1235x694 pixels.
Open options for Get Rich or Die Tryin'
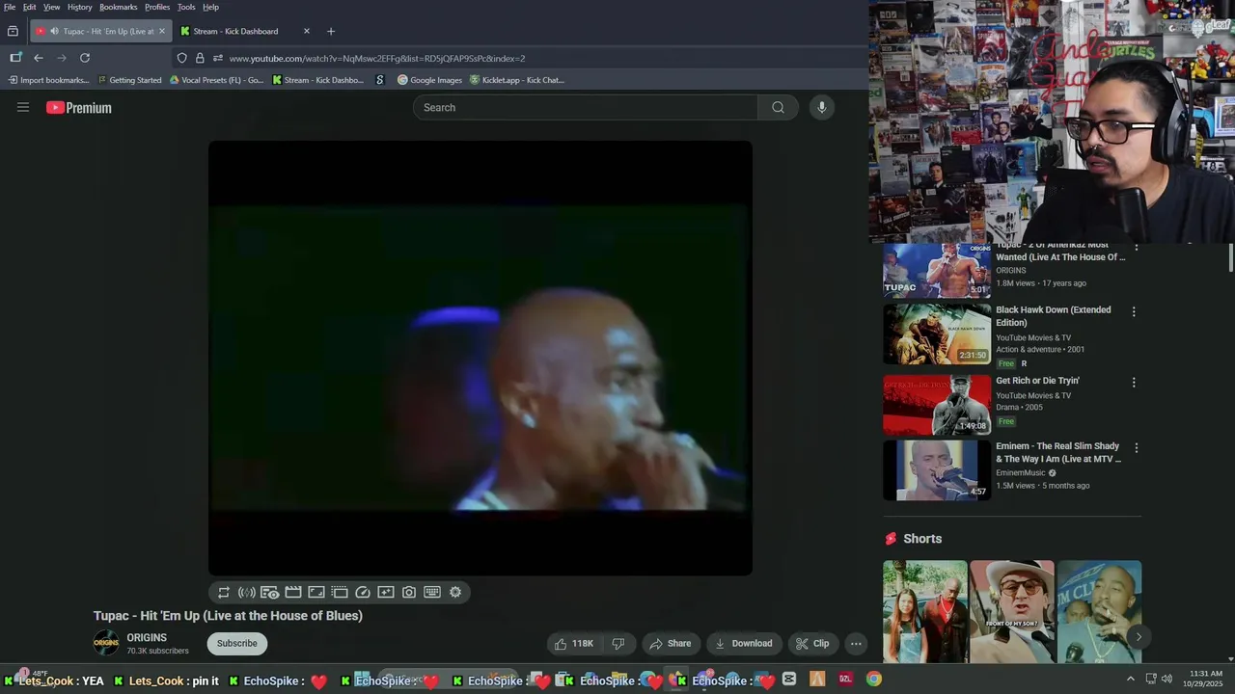[1134, 383]
